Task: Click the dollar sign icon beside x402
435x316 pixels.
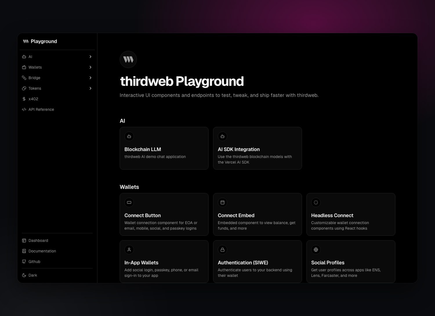Action: (x=24, y=99)
